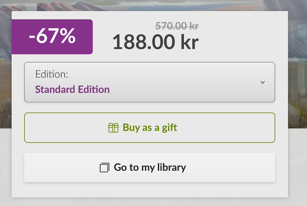The height and width of the screenshot is (206, 307).
Task: Click the artwork right of the price panel
Action: coord(297,61)
